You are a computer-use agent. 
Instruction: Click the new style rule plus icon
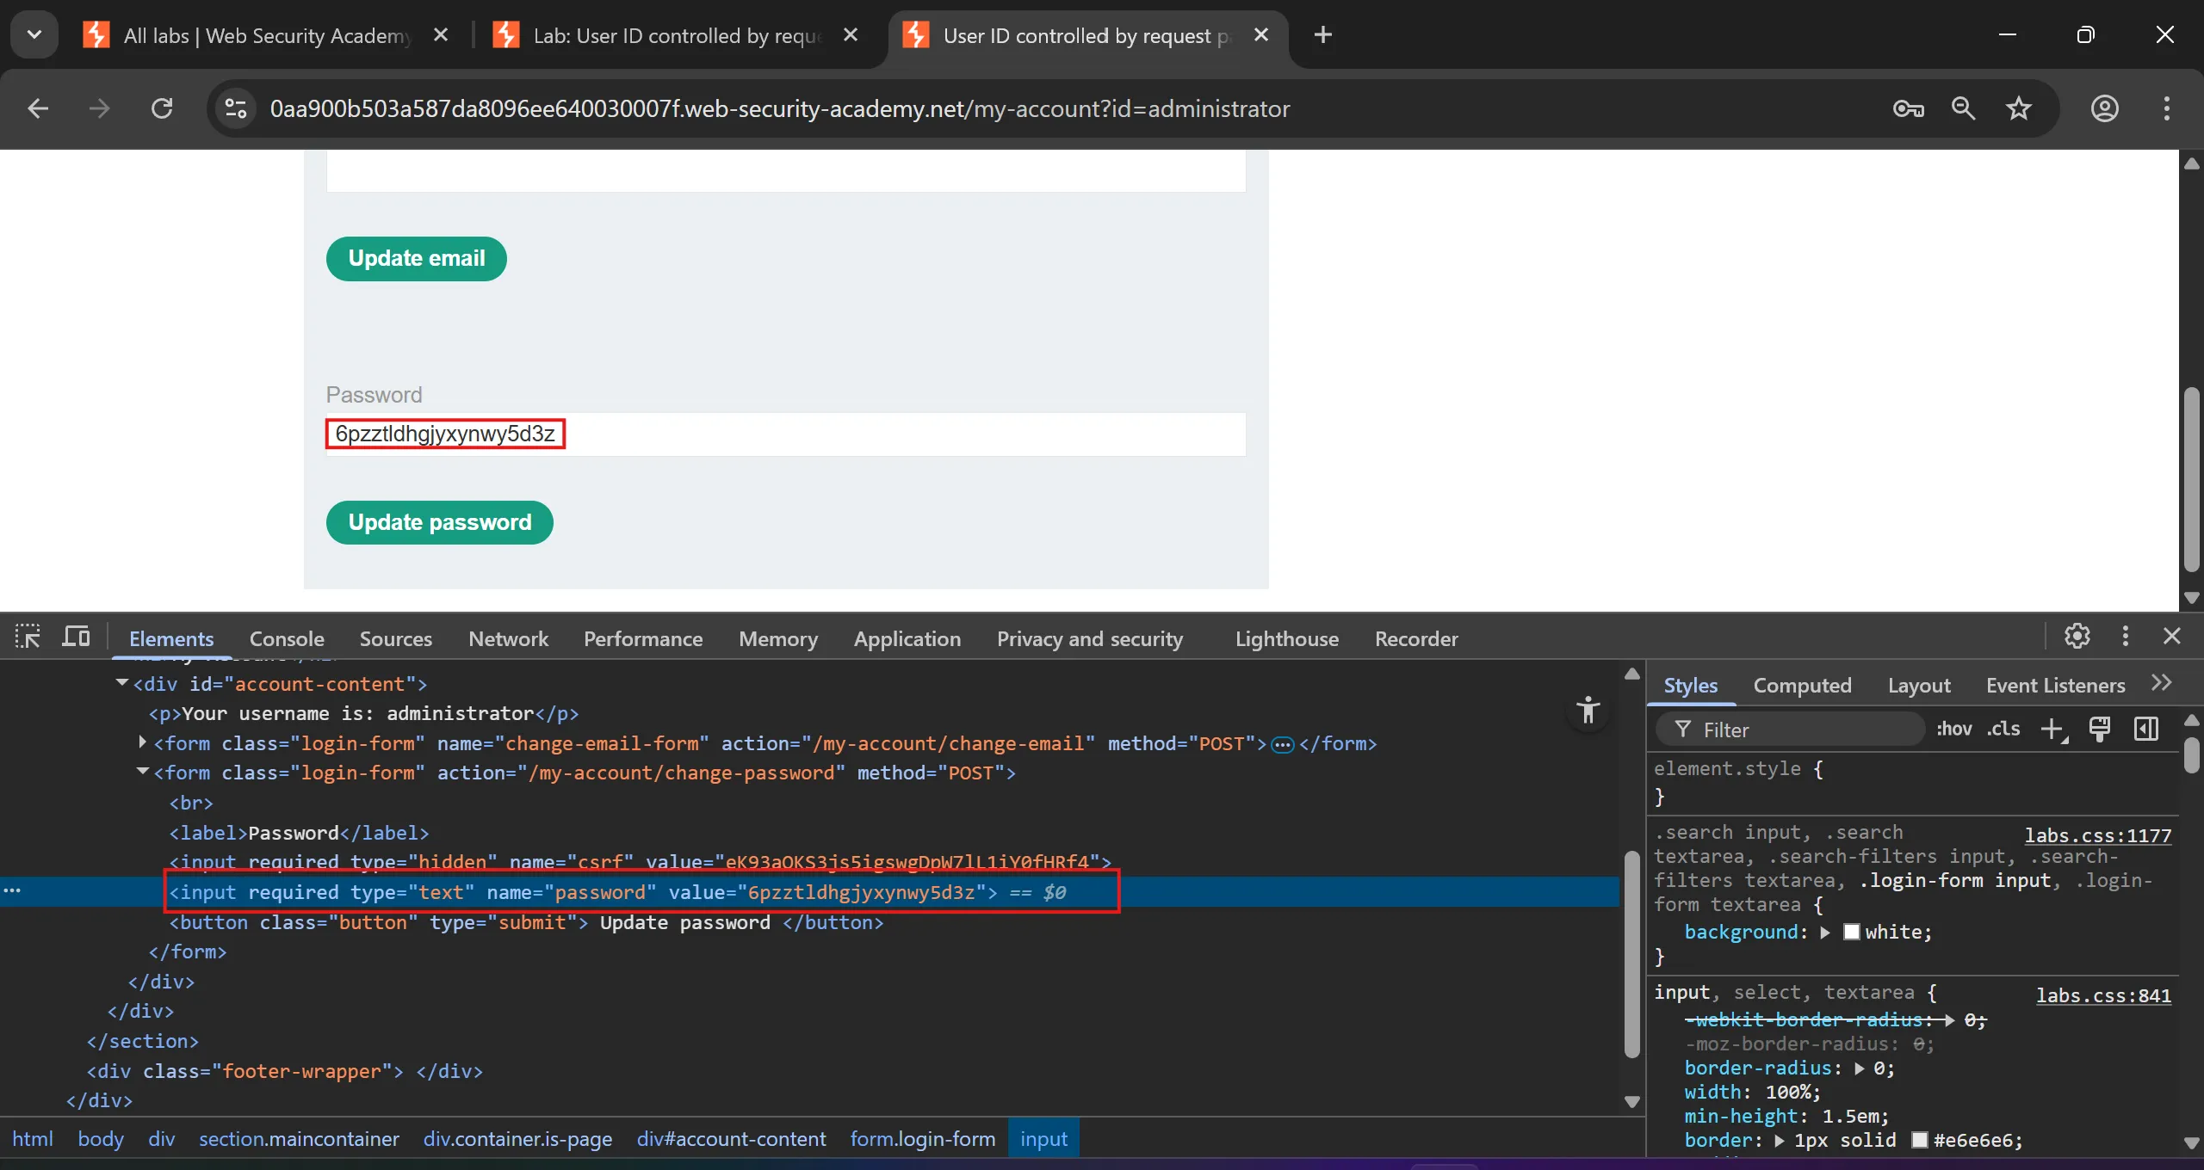point(2053,730)
